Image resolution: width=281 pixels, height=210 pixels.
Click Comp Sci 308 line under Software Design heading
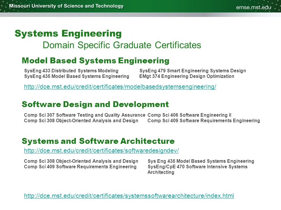[81, 121]
